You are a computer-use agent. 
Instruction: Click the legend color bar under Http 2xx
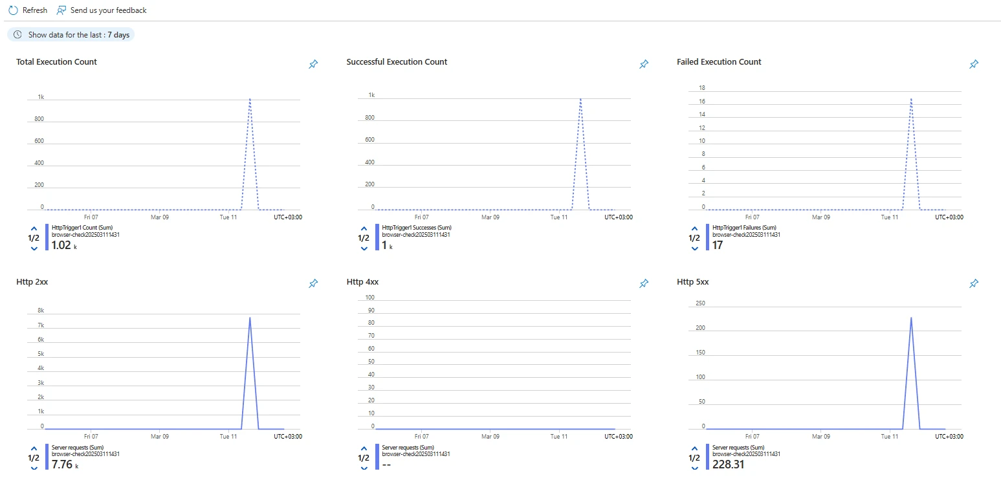click(47, 457)
